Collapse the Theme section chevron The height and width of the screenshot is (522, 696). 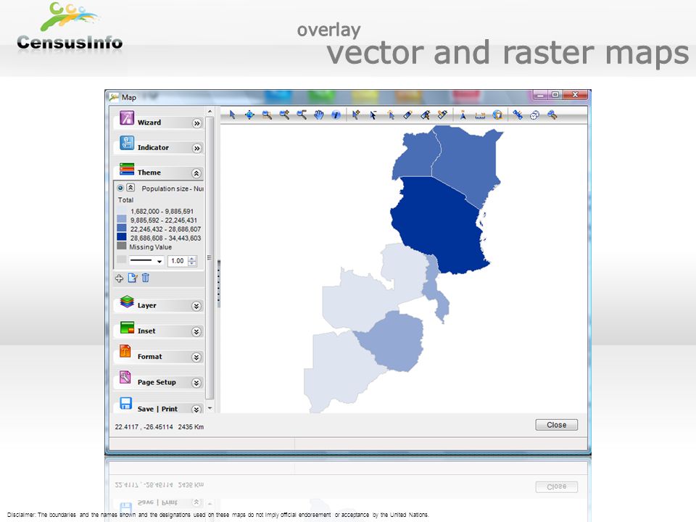(x=196, y=173)
